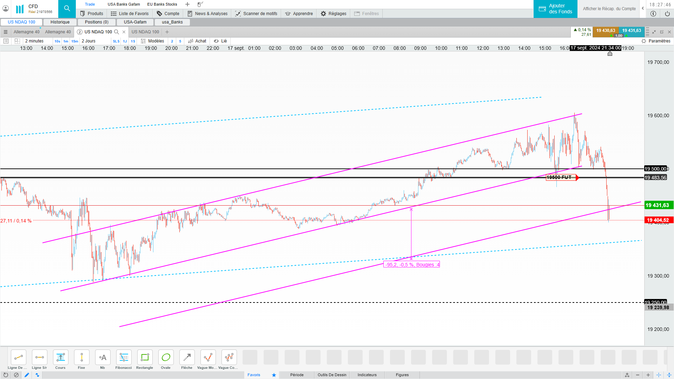The height and width of the screenshot is (379, 674).
Task: Expand the Modèles templates menu
Action: (152, 41)
